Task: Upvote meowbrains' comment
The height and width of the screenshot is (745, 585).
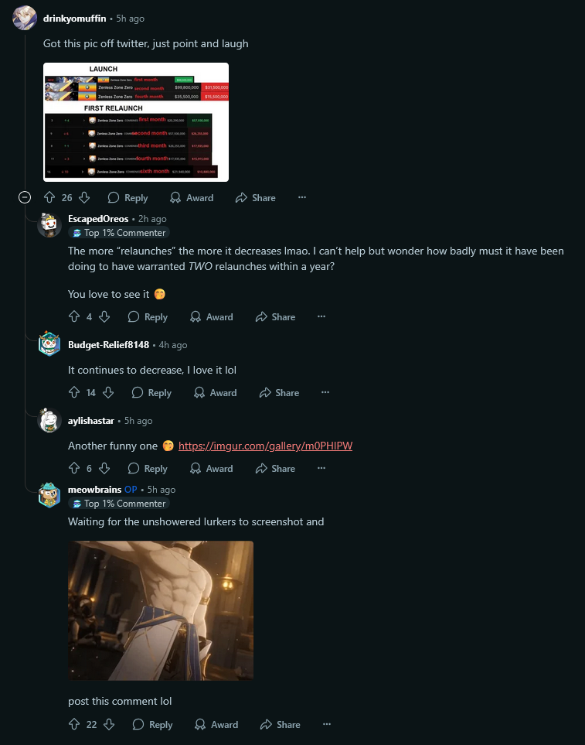Action: [74, 724]
